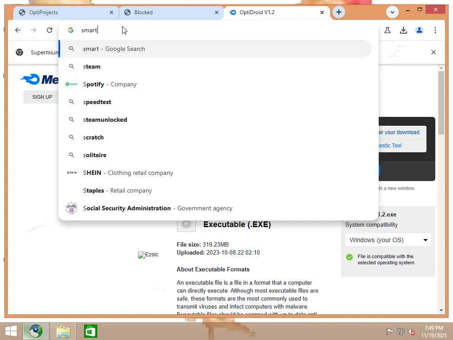Choose the 'steam' suggestion

(x=215, y=66)
